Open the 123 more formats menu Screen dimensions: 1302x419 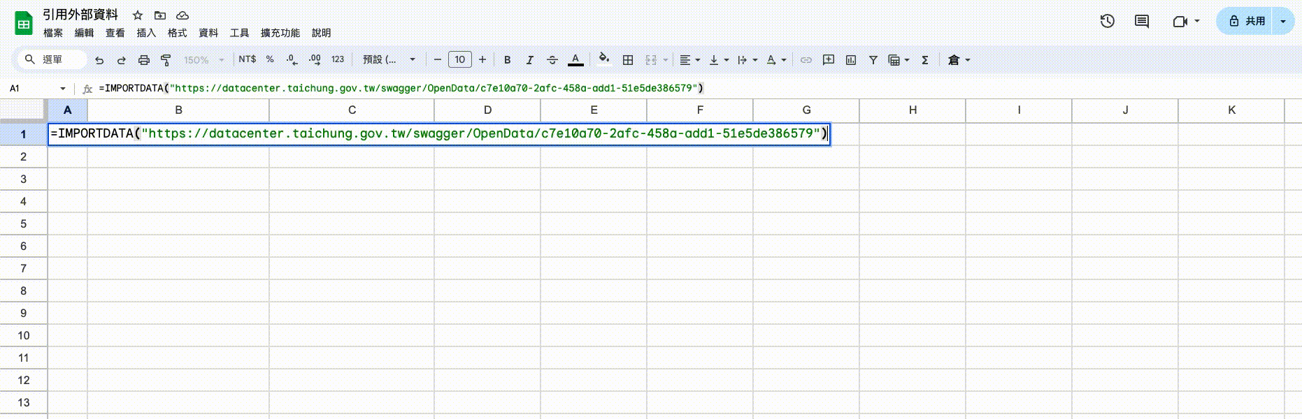338,59
